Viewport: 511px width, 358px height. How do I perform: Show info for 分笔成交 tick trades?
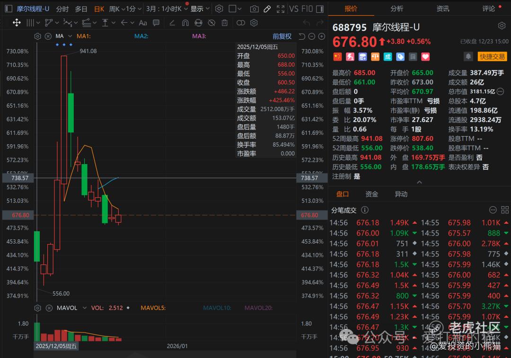(365, 210)
